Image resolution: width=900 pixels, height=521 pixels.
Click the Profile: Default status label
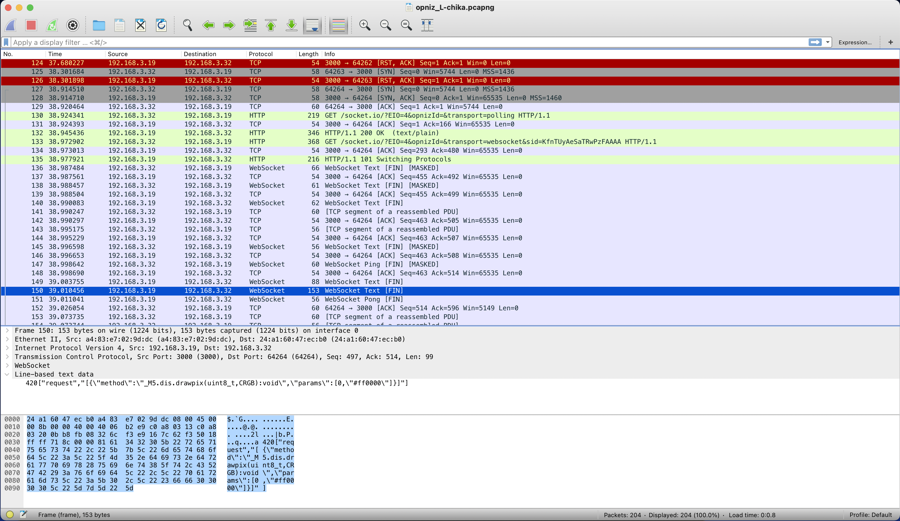tap(870, 514)
